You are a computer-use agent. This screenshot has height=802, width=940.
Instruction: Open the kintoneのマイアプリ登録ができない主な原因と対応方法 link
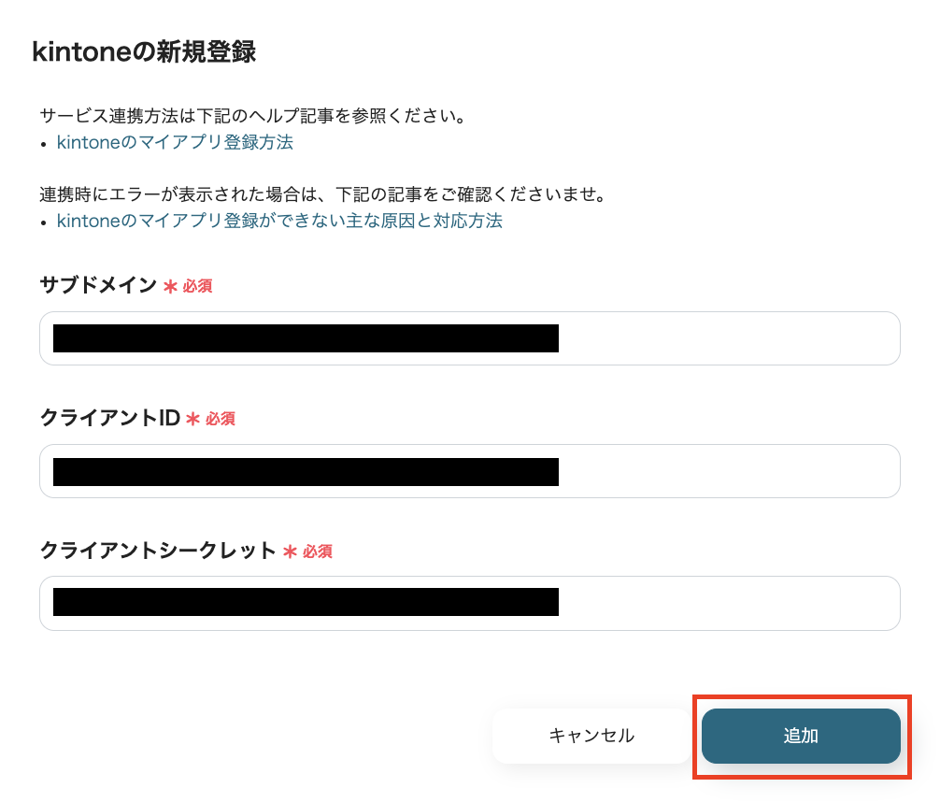click(278, 221)
